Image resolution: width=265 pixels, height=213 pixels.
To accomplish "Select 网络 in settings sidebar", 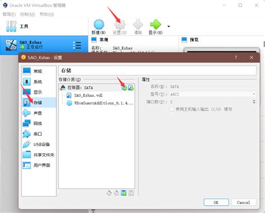I will 39,124.
